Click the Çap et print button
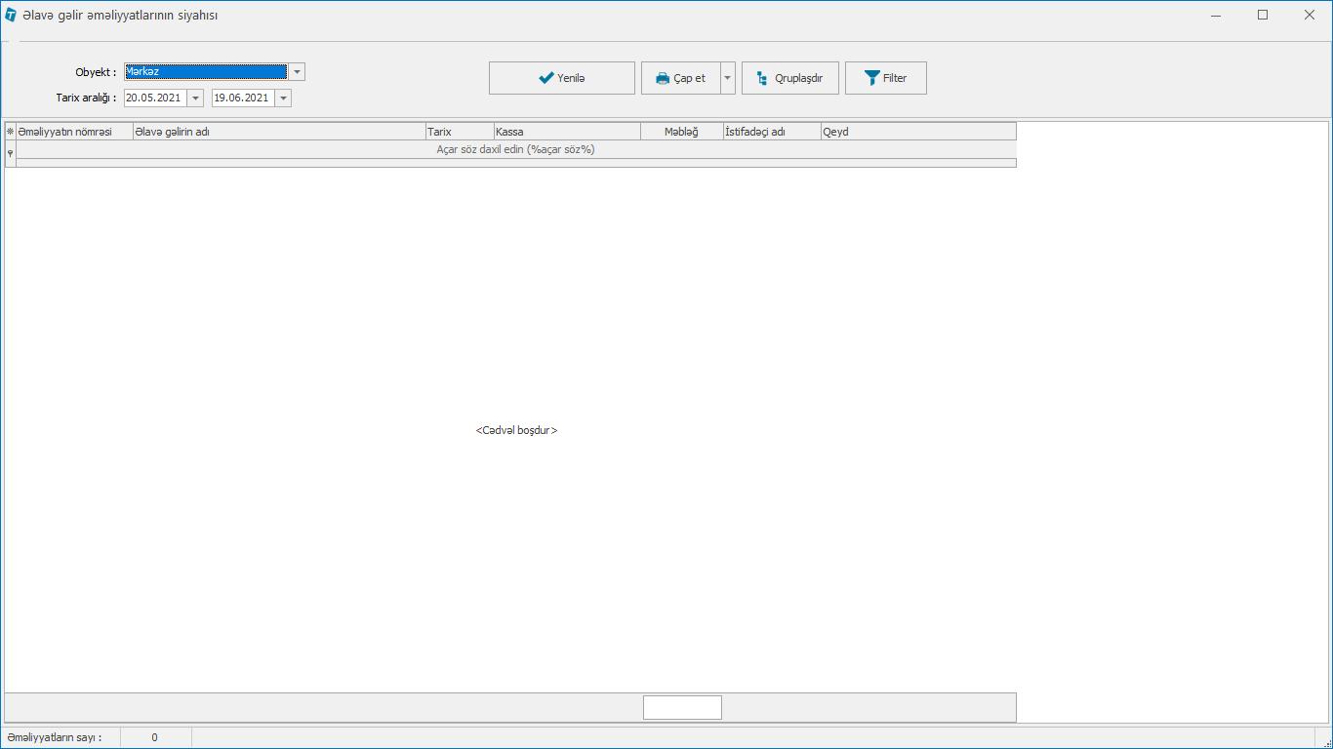The image size is (1333, 749). click(681, 78)
